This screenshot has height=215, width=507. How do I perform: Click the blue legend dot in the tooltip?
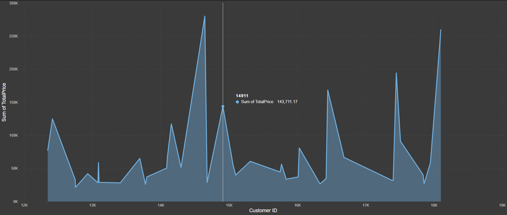coord(237,102)
